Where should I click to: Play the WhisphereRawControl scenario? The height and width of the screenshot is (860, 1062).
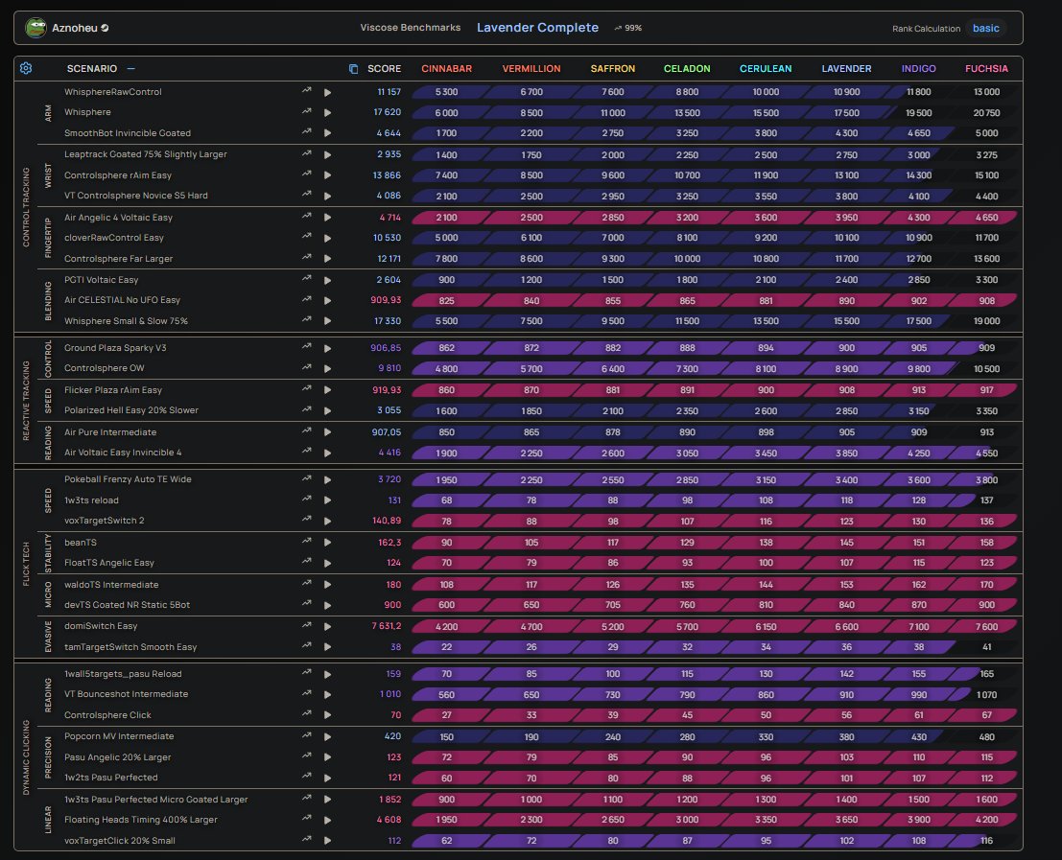click(328, 92)
